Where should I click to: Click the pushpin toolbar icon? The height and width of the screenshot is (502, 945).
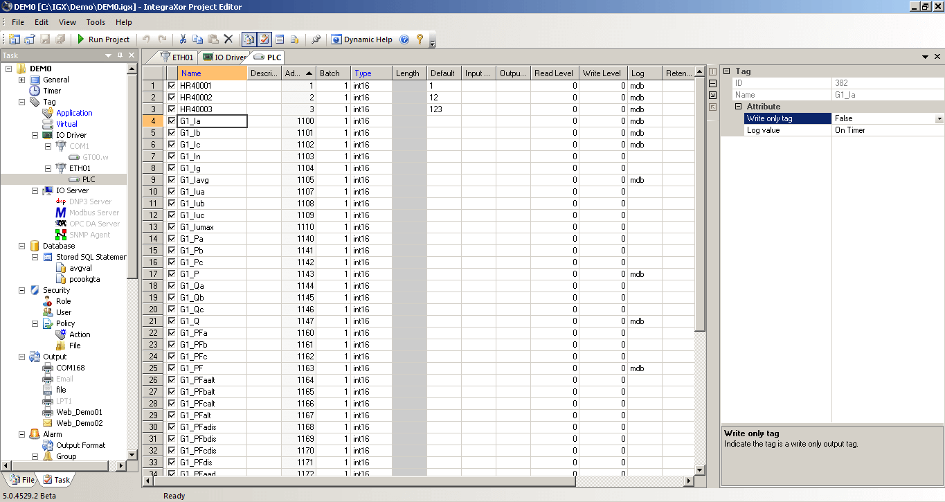point(316,39)
